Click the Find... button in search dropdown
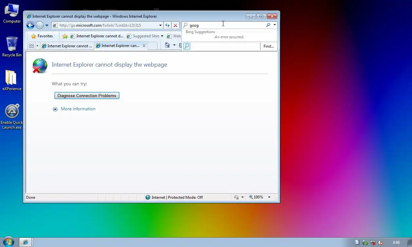Screen dimensions: 412x247 [269, 46]
